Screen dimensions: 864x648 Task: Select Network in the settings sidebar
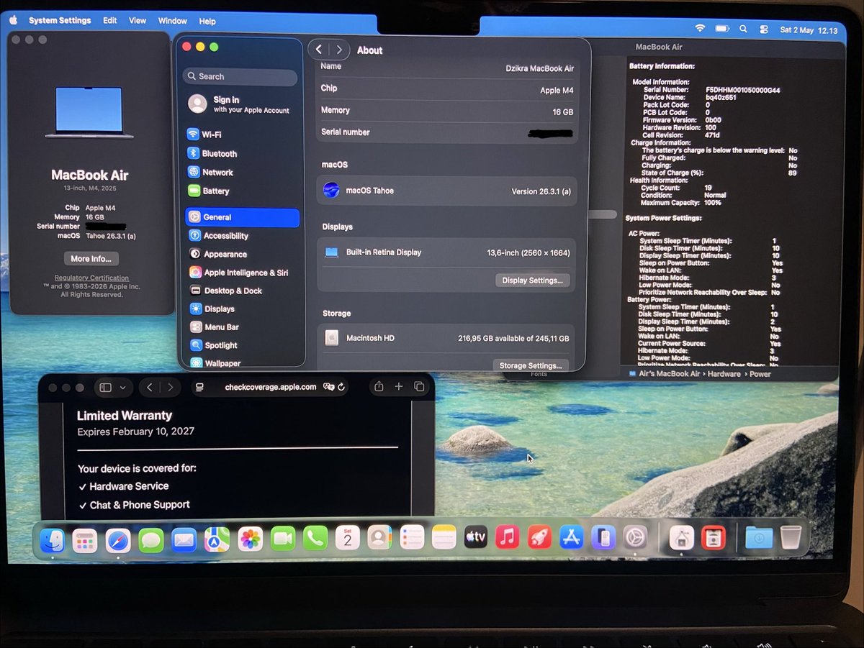242,172
